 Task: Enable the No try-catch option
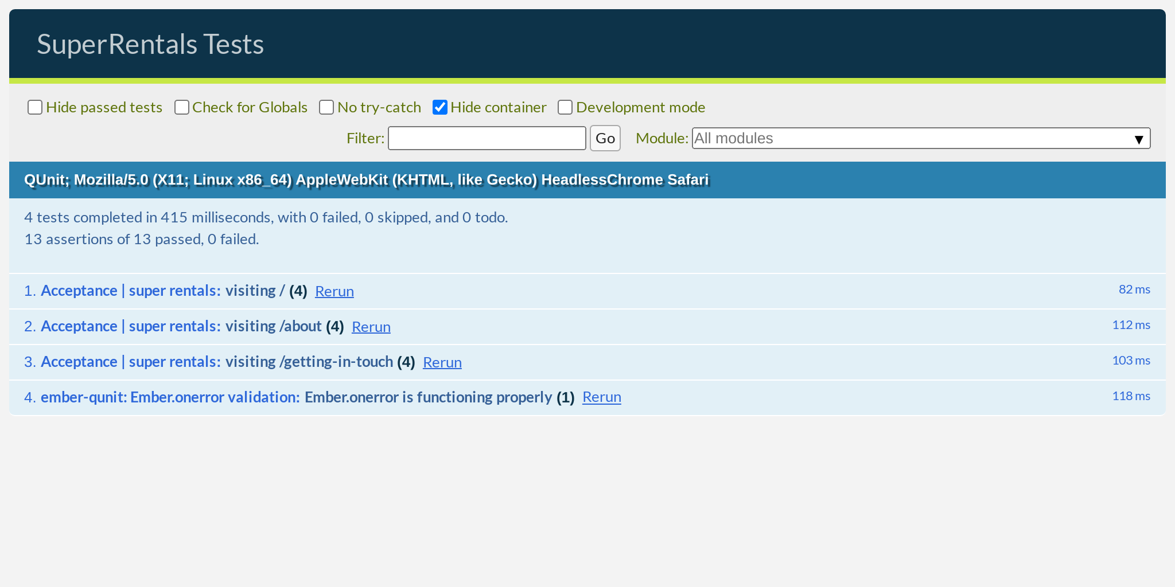point(326,107)
